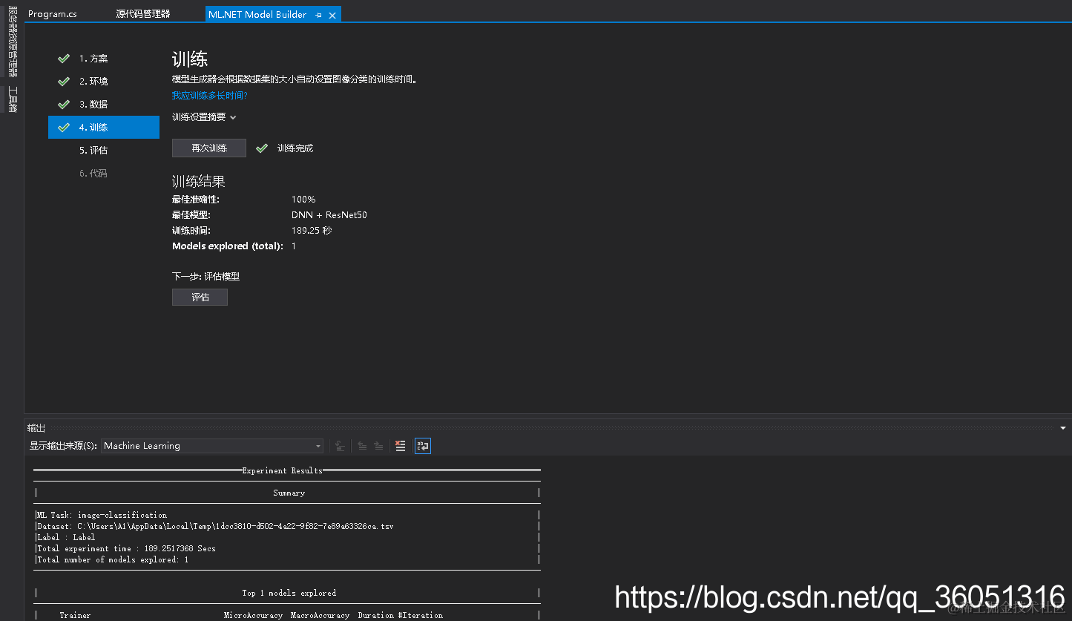1072x621 pixels.
Task: Click the Total experiment time line
Action: click(x=127, y=548)
